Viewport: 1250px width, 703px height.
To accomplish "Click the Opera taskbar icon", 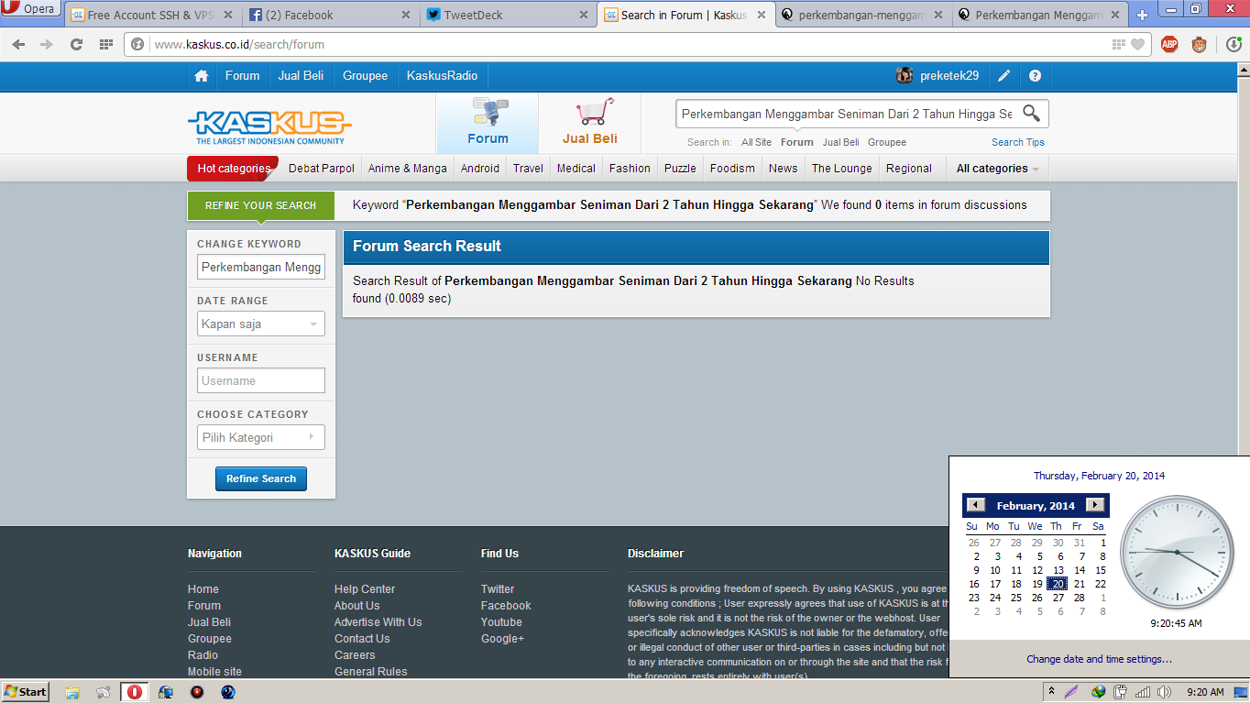I will [135, 692].
